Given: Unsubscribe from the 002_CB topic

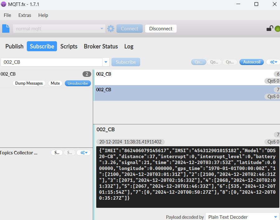Looking at the screenshot, I should (x=78, y=83).
